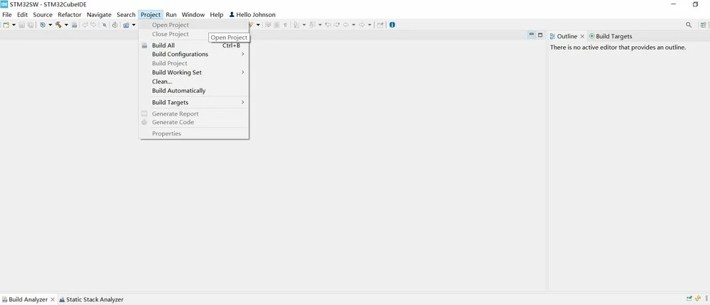Screen dimensions: 710x305
Task: Open the Refactor menu
Action: click(69, 14)
